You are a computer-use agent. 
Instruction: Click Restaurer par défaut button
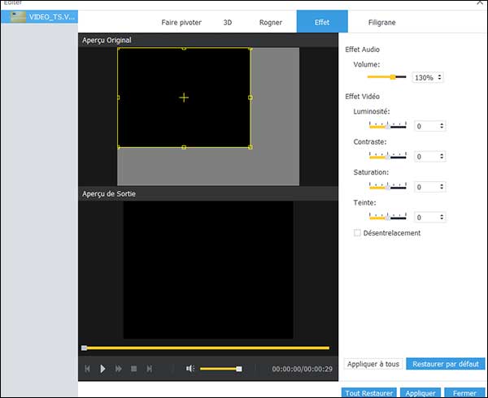coord(446,364)
